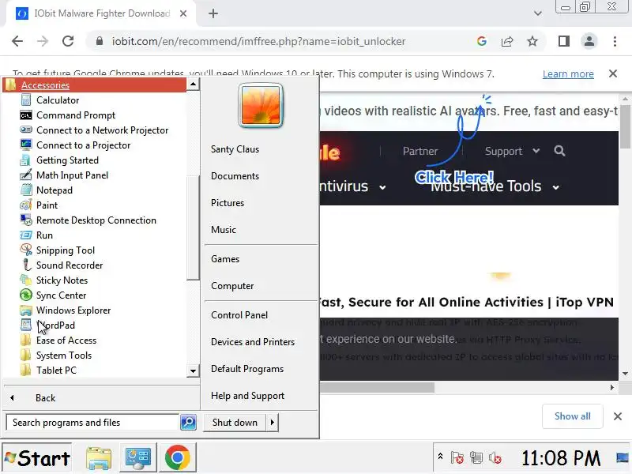632x474 pixels.
Task: Open Default Programs
Action: [247, 369]
